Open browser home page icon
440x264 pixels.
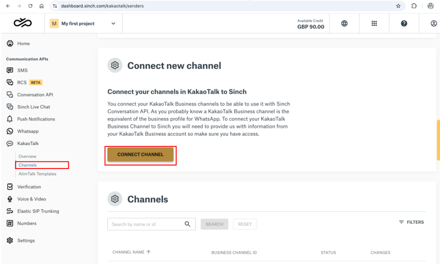click(41, 6)
